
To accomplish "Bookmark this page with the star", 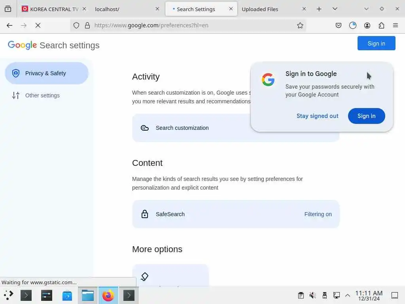I will pos(300,25).
